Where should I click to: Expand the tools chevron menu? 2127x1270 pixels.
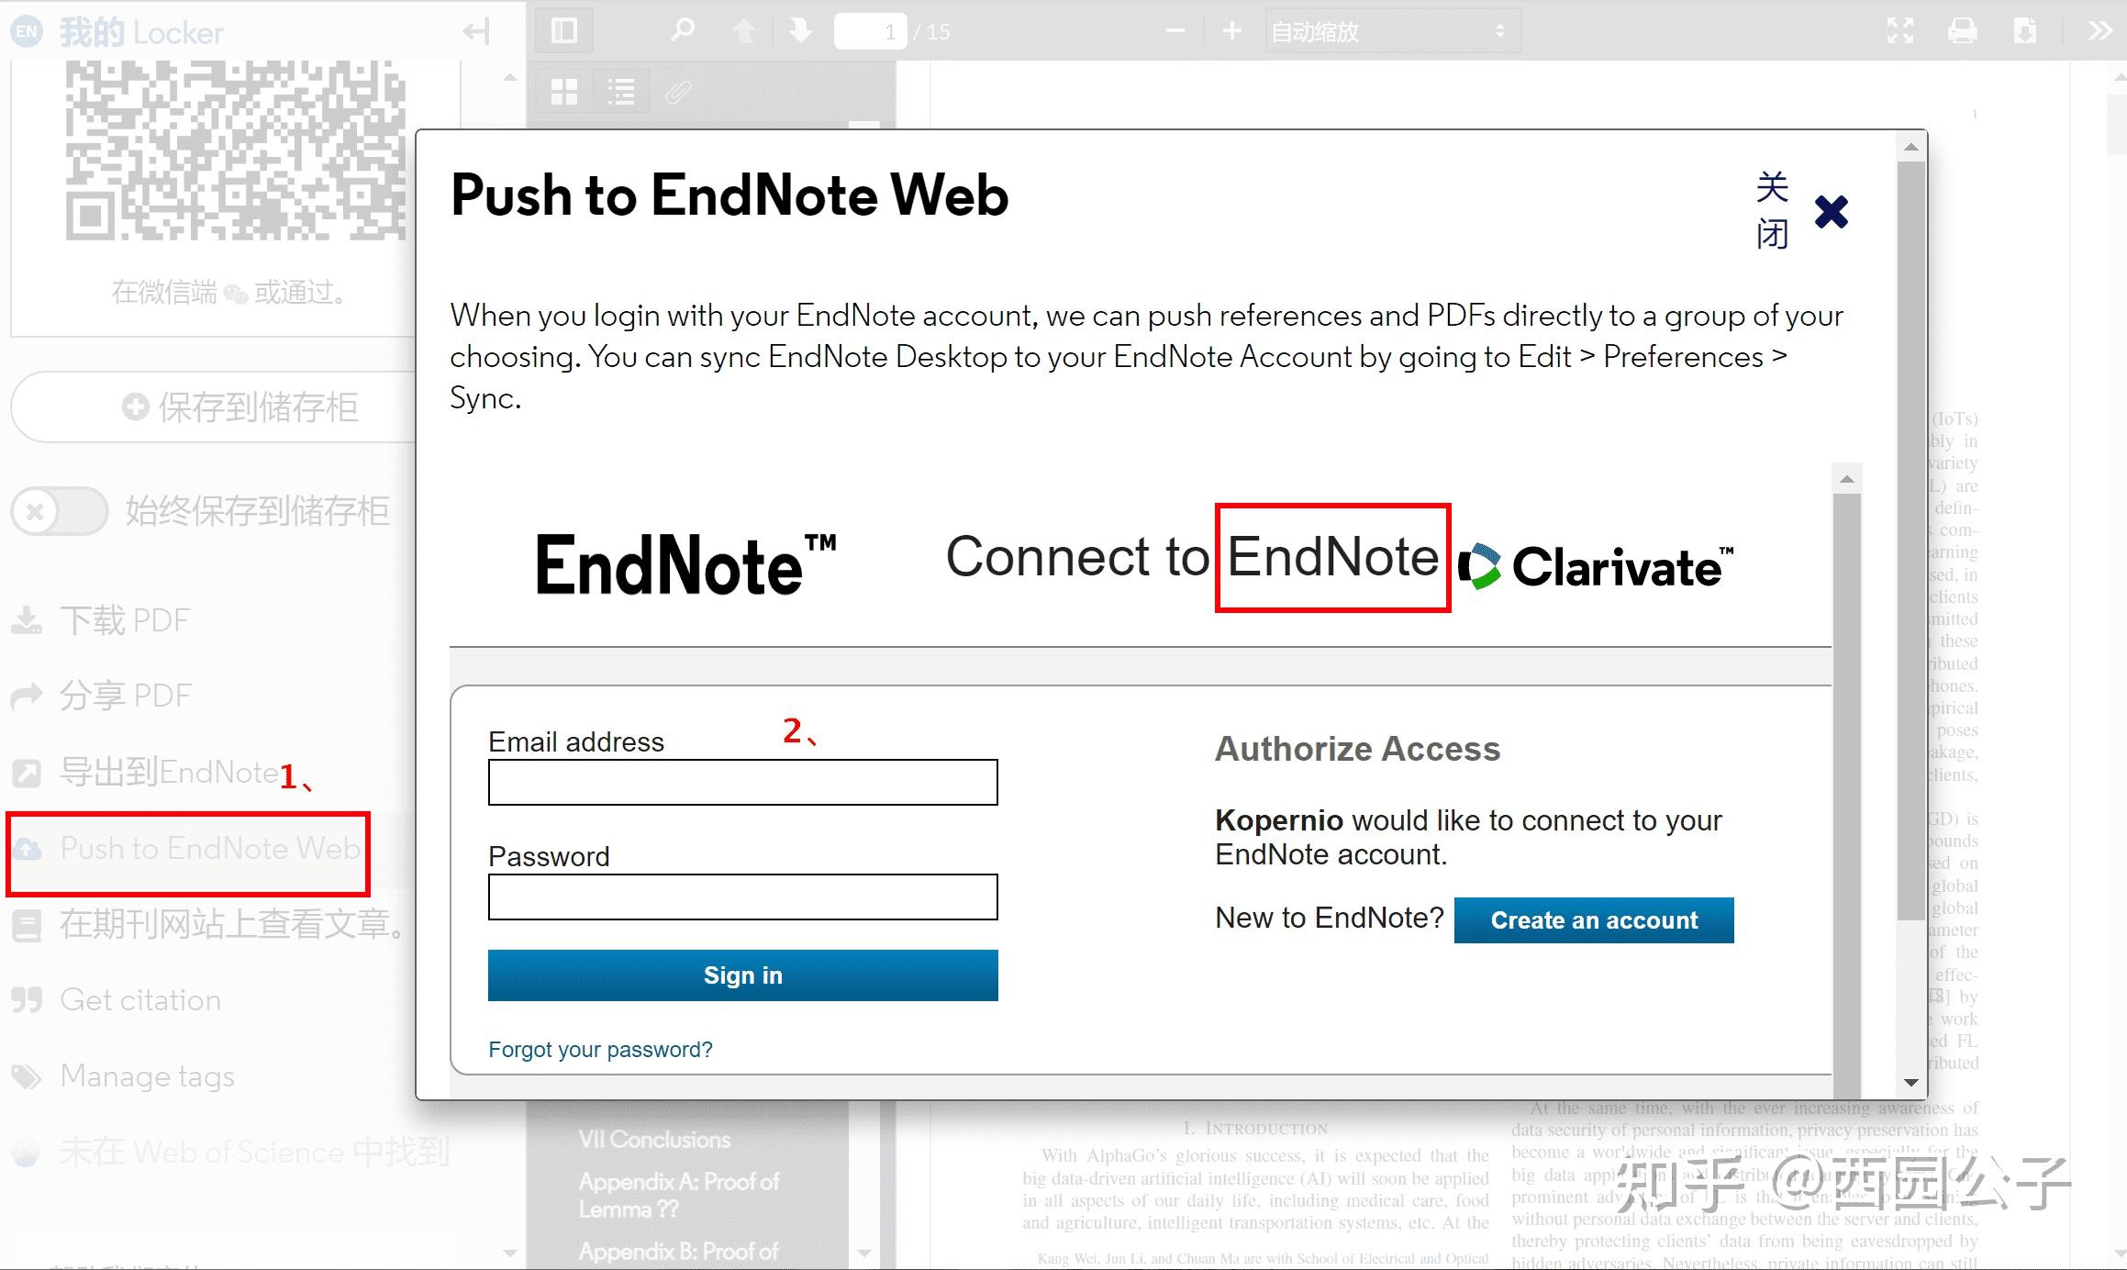click(2099, 31)
